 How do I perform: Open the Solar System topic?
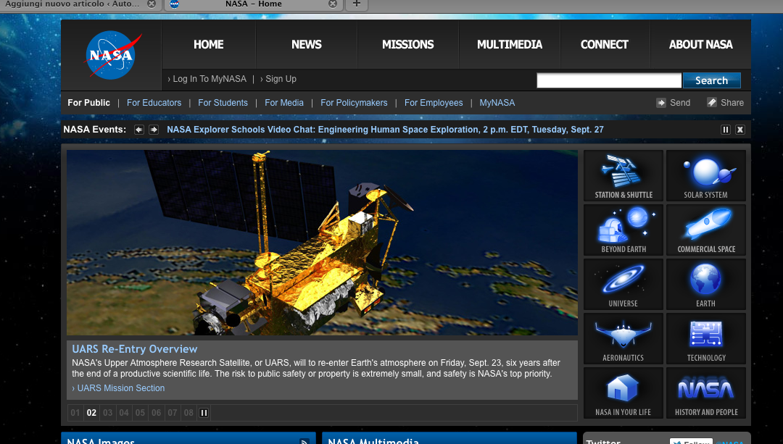705,175
